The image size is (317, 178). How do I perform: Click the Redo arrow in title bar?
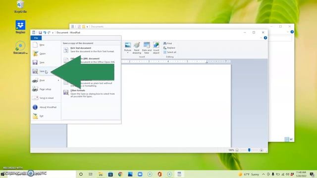[x=49, y=33]
